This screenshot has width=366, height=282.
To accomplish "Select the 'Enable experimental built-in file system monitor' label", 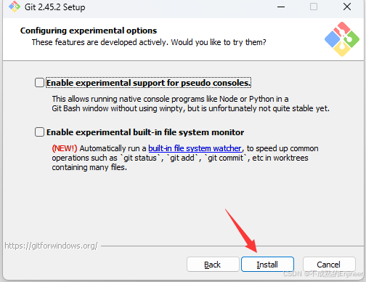I will click(x=145, y=132).
